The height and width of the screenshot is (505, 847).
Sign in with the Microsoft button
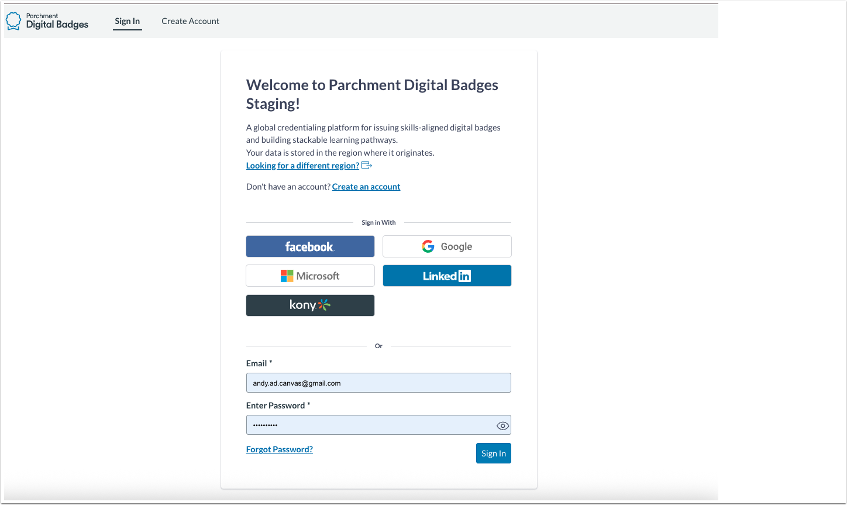(x=310, y=275)
